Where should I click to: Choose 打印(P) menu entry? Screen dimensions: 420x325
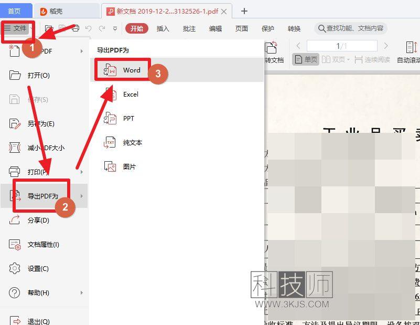(x=44, y=172)
